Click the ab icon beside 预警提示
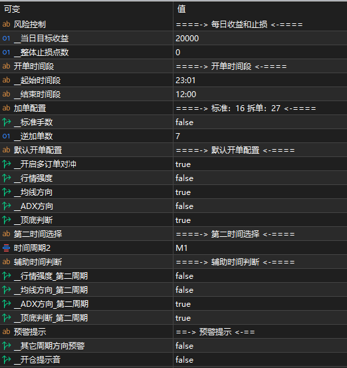 (x=7, y=332)
